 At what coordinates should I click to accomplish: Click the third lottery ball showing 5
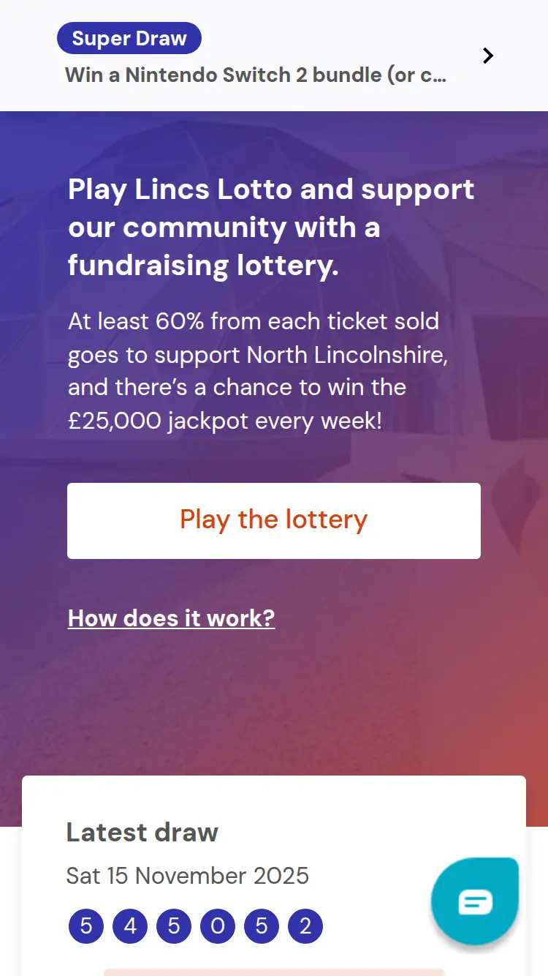[x=173, y=926]
